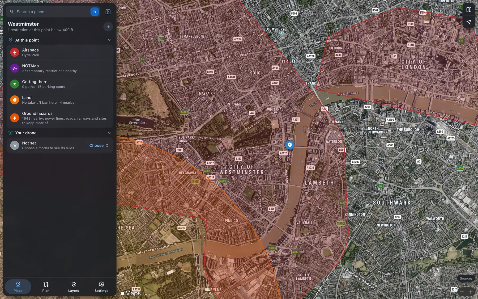Click the A3212 road shield
This screenshot has height=299, width=478.
click(x=283, y=153)
